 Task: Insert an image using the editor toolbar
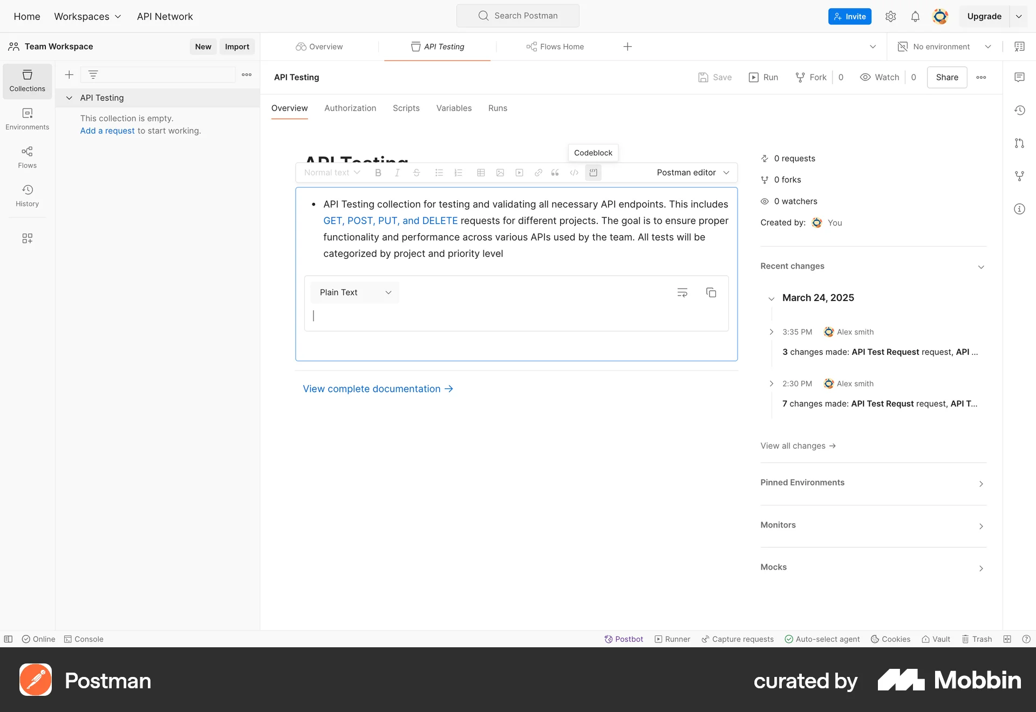click(500, 173)
